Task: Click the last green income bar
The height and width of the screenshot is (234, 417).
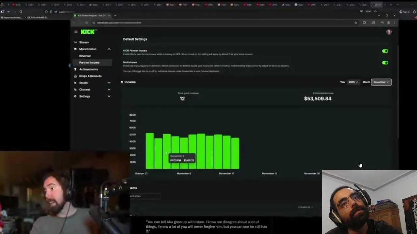Action: tap(235, 153)
